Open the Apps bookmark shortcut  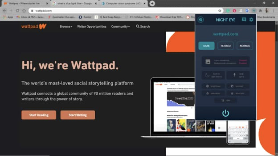pyautogui.click(x=8, y=17)
